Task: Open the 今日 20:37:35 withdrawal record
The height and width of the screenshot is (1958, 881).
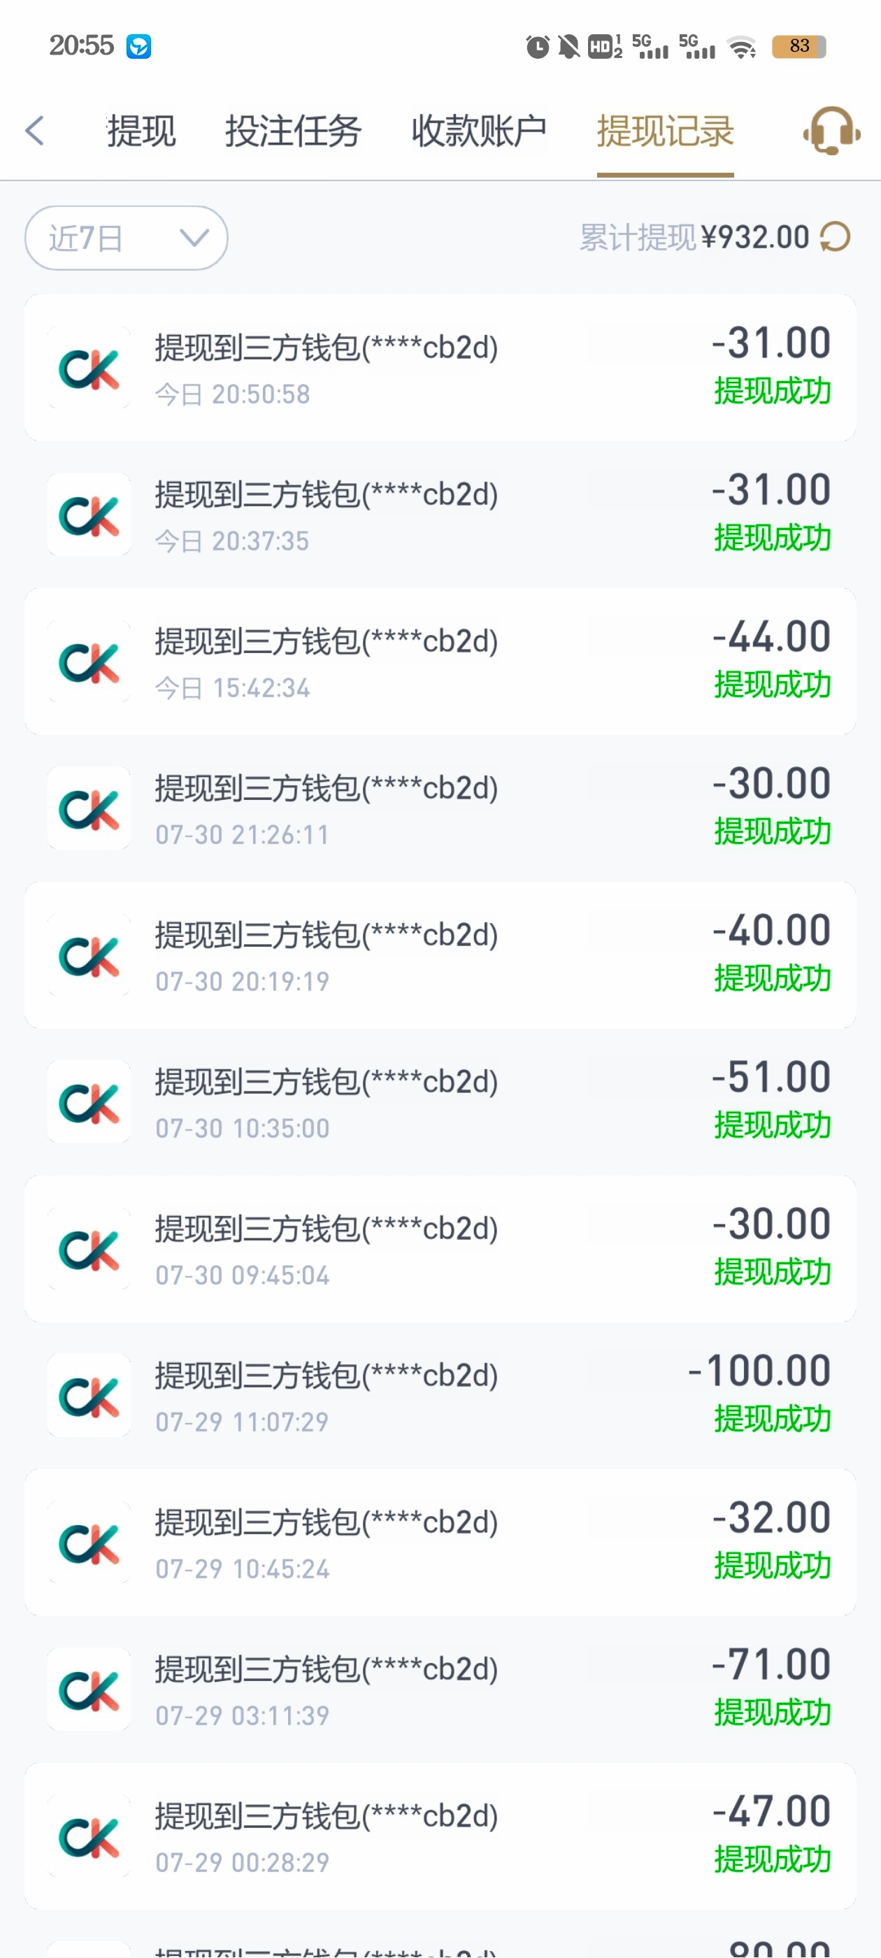Action: [x=440, y=515]
